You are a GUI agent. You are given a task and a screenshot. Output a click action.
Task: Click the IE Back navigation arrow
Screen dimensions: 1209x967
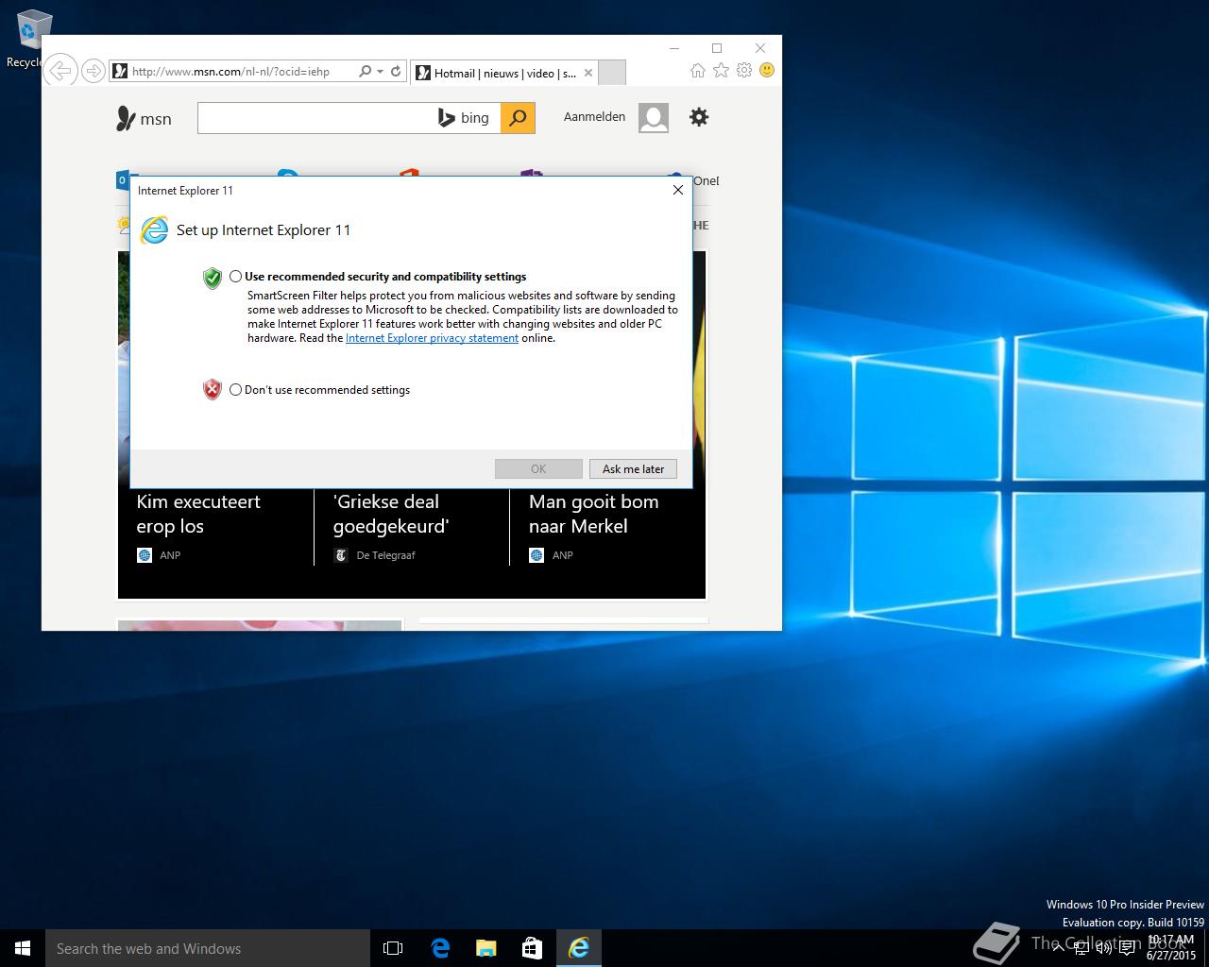pyautogui.click(x=60, y=71)
